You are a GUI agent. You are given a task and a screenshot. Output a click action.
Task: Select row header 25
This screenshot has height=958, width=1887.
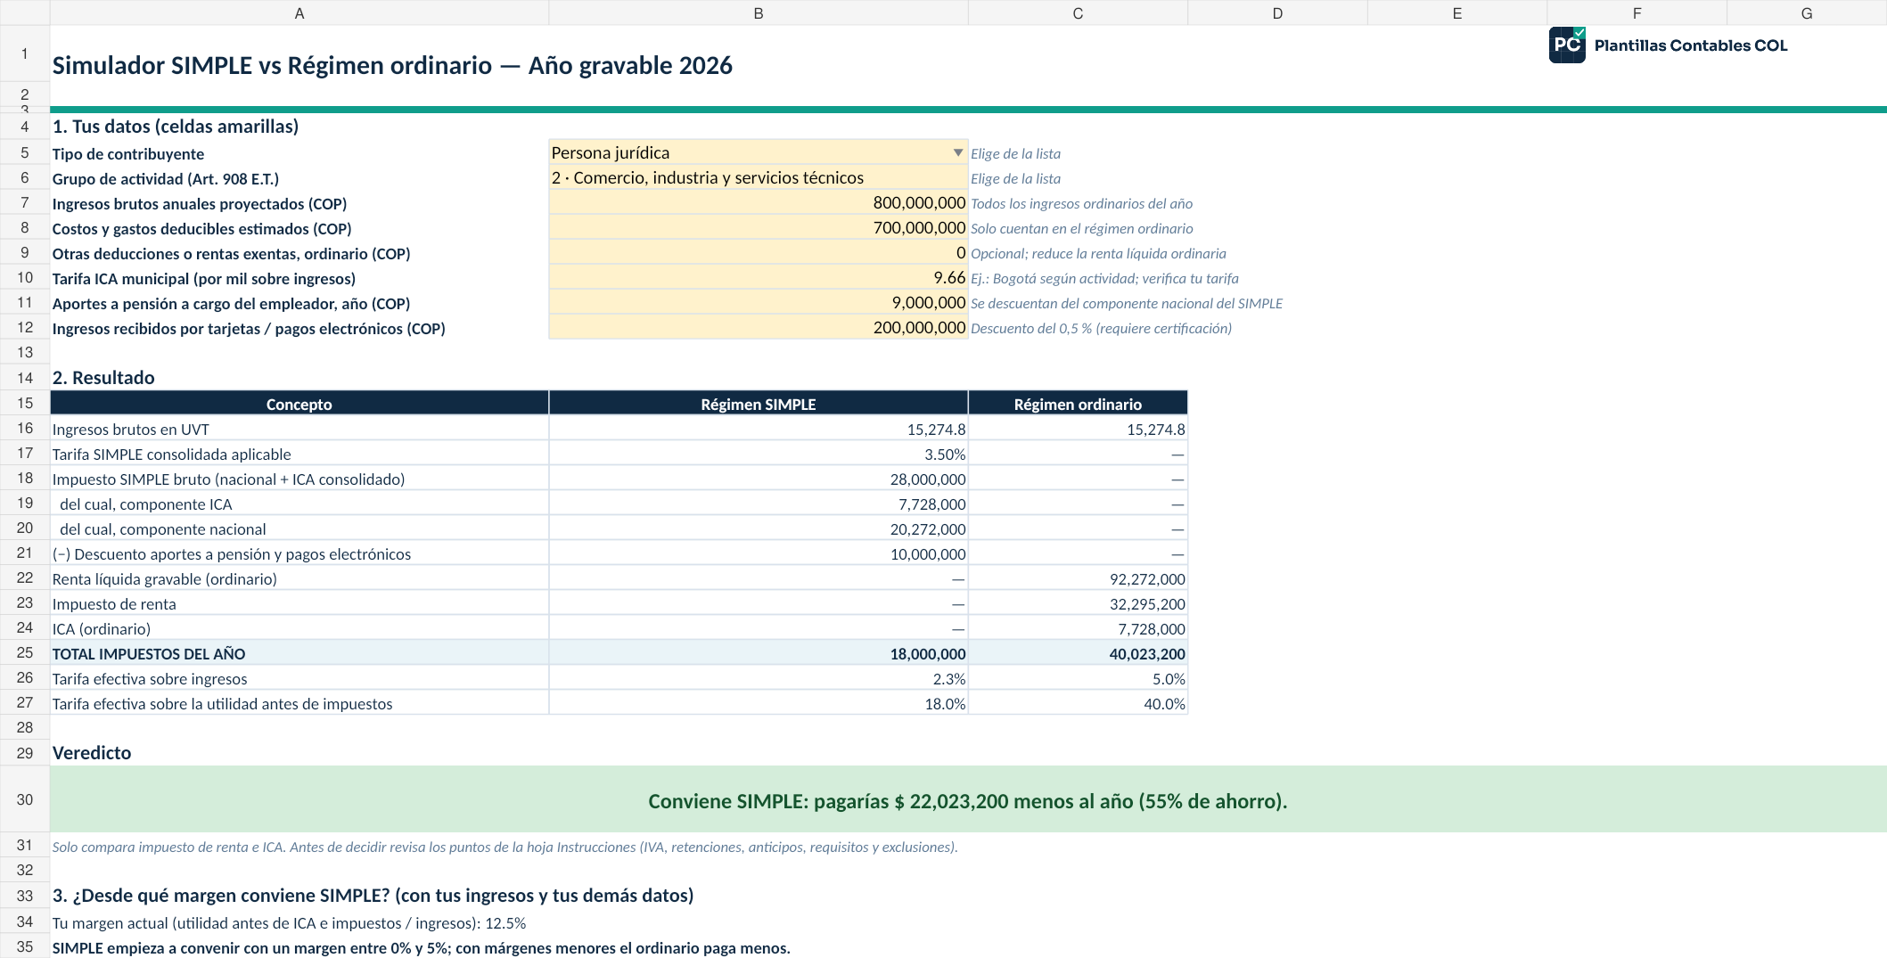point(25,653)
